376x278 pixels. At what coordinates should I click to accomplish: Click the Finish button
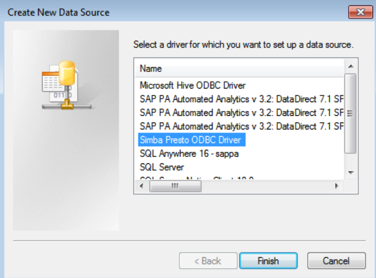click(x=268, y=261)
